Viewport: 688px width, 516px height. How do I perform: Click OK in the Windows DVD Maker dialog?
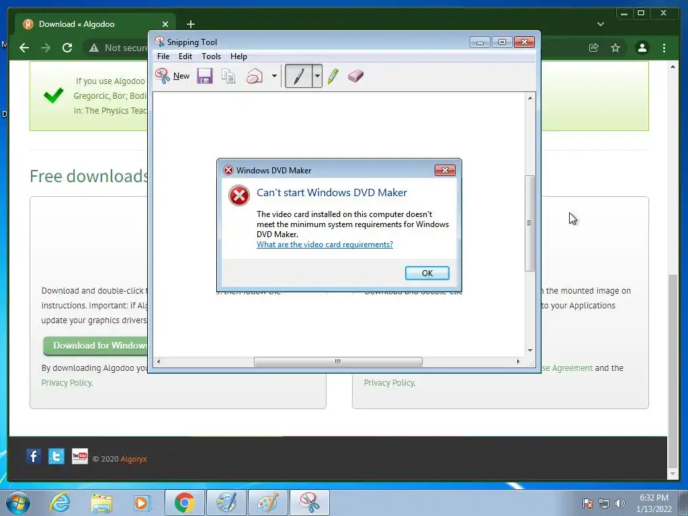427,273
